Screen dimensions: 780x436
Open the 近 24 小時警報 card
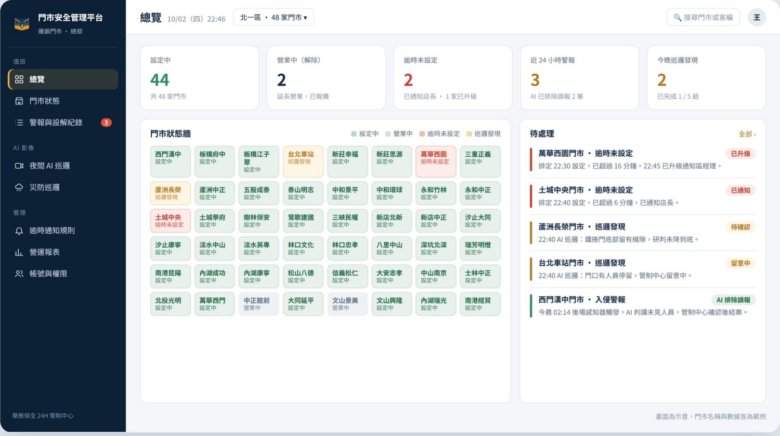[580, 78]
